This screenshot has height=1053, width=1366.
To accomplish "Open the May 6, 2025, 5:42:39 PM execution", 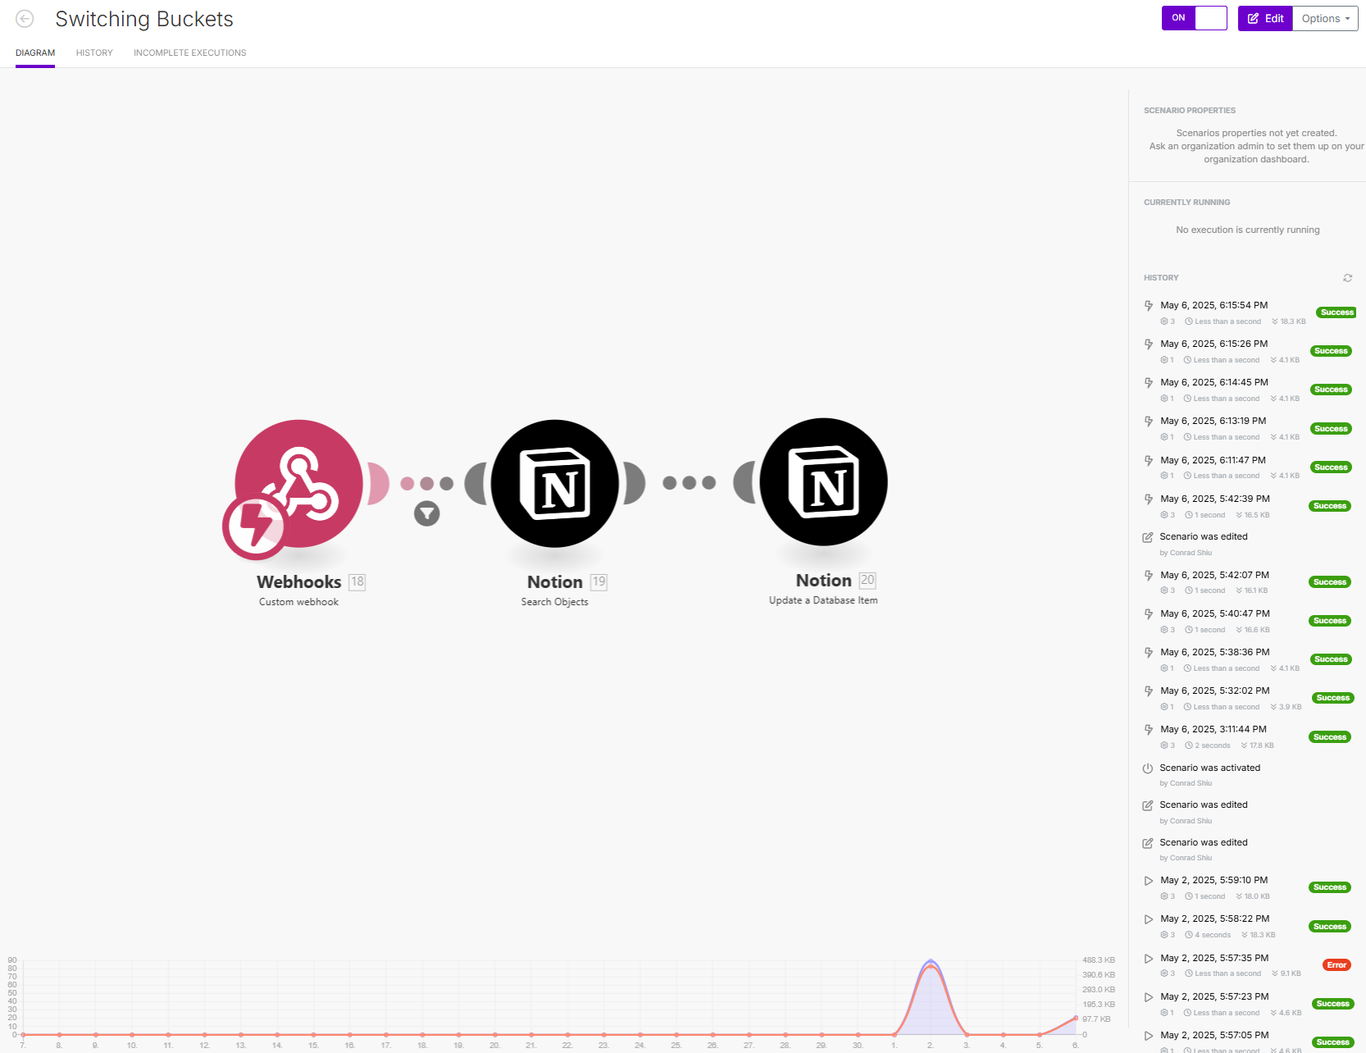I will click(x=1214, y=499).
